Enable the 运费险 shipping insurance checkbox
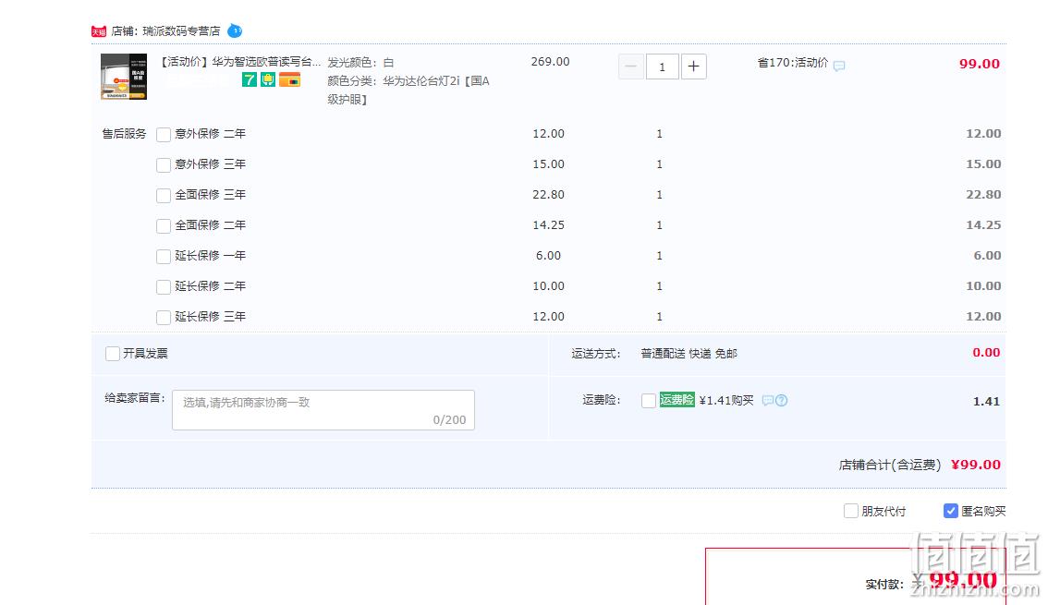1048x605 pixels. 649,401
